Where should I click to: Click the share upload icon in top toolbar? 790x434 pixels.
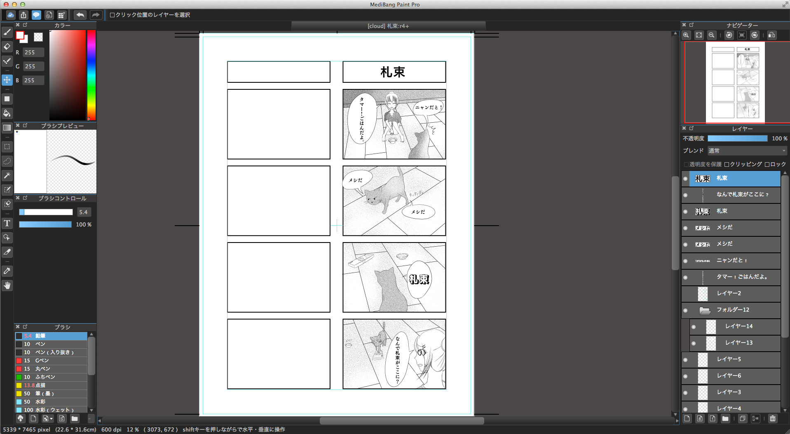pos(23,15)
